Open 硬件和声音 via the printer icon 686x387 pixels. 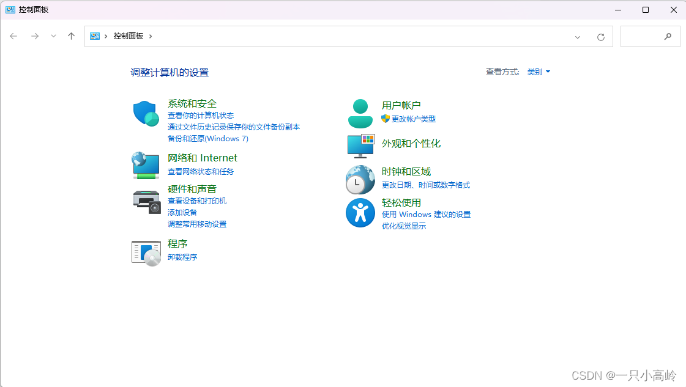[x=145, y=203]
